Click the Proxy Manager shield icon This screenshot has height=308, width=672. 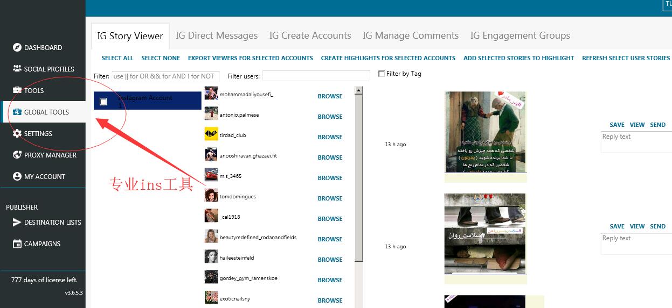point(17,155)
